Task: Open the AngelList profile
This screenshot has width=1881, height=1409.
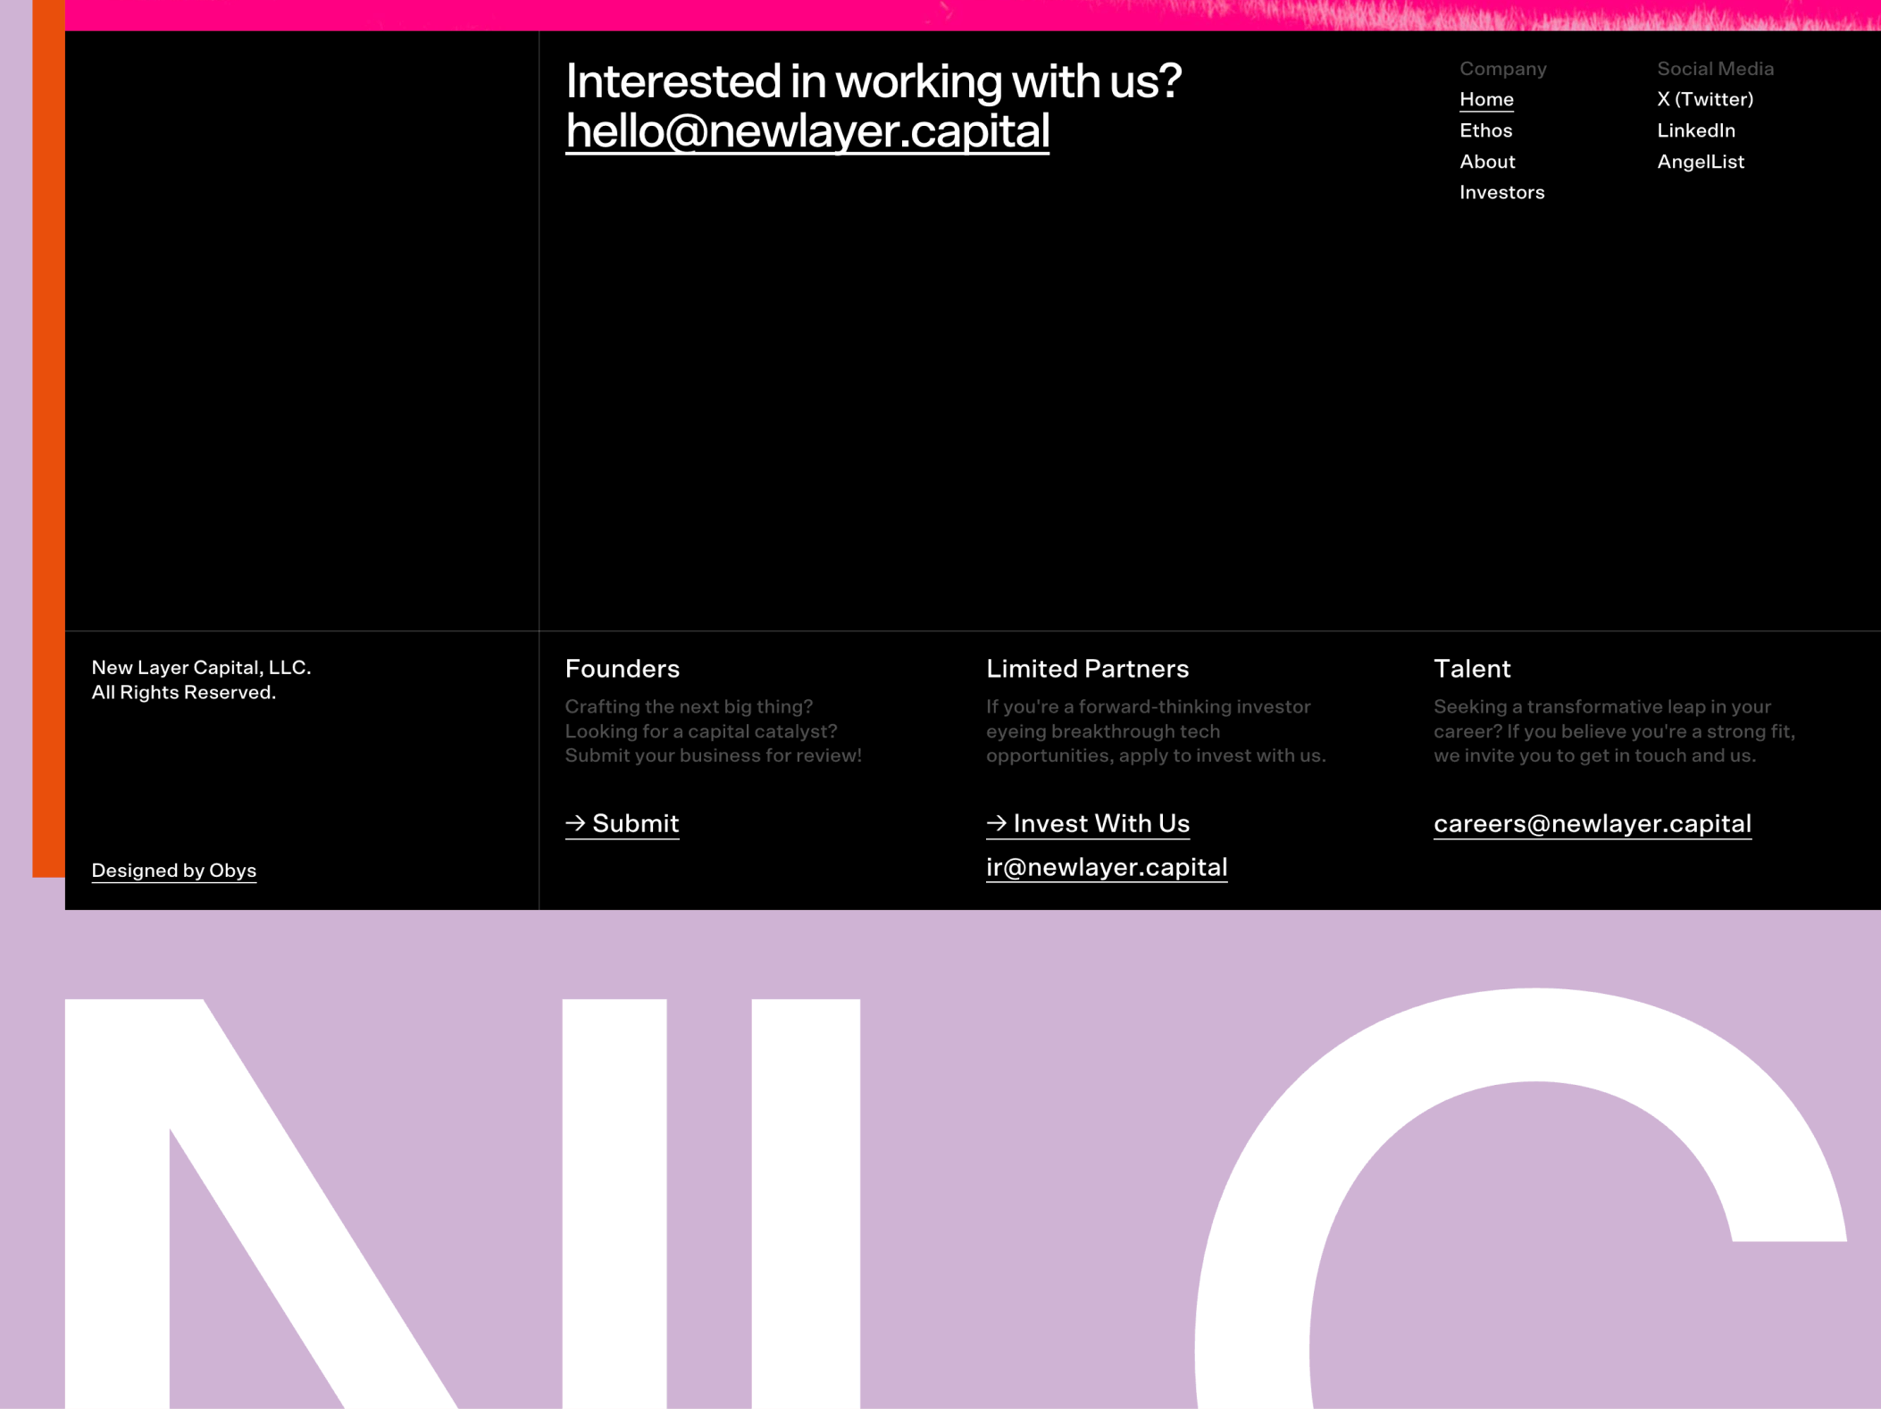Action: (x=1700, y=162)
